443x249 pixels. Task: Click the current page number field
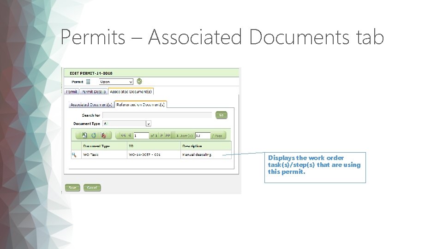click(141, 136)
